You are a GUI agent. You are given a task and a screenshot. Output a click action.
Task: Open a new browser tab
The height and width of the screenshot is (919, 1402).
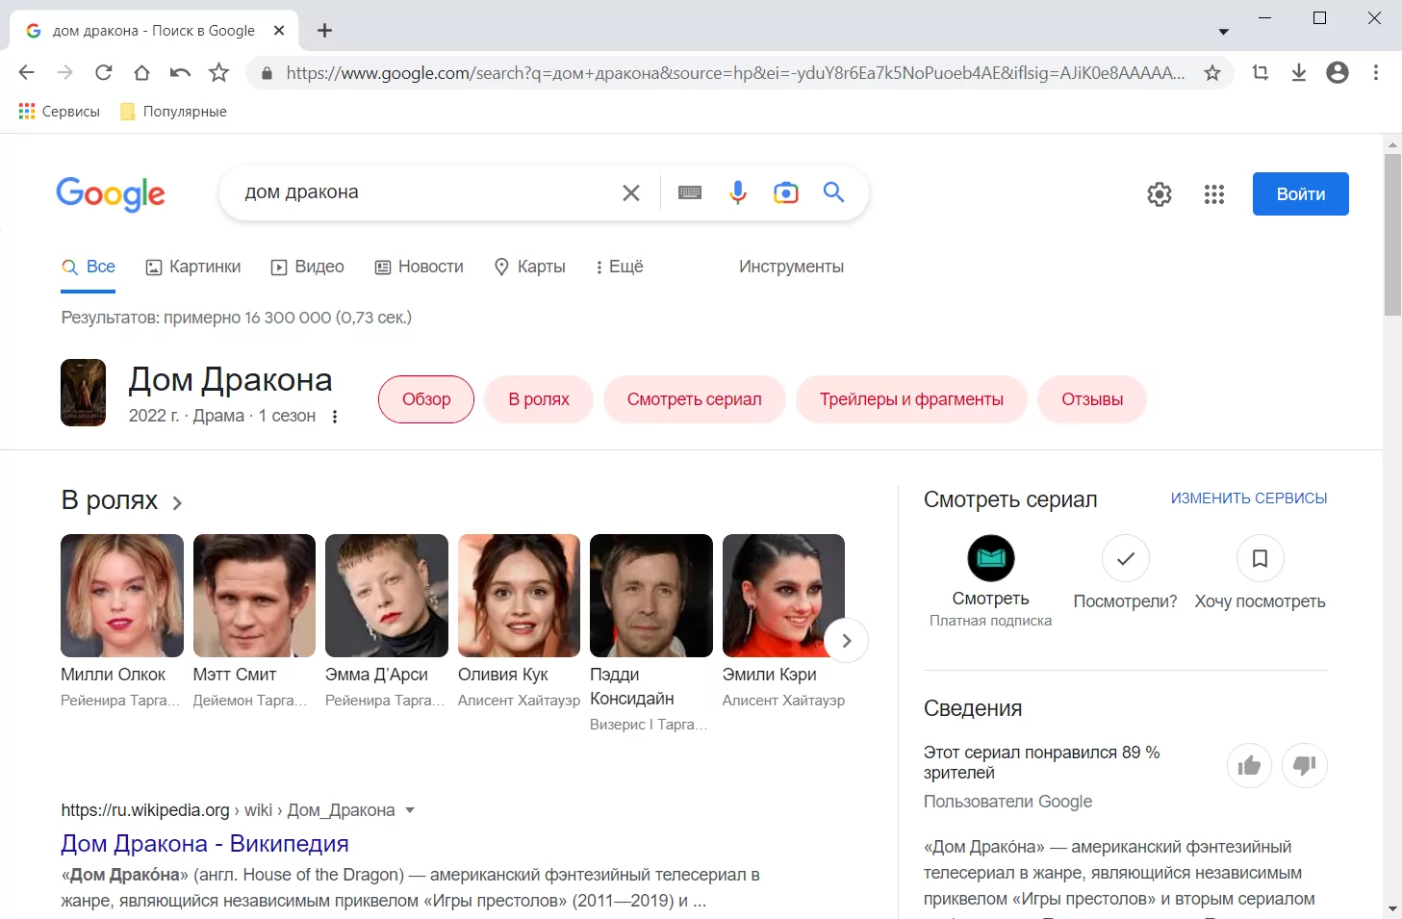tap(325, 31)
